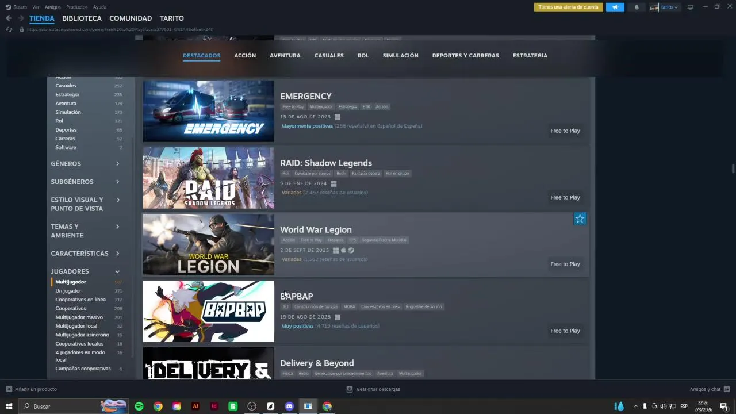
Task: Click SteamOS icon on World War Legion row
Action: point(351,250)
